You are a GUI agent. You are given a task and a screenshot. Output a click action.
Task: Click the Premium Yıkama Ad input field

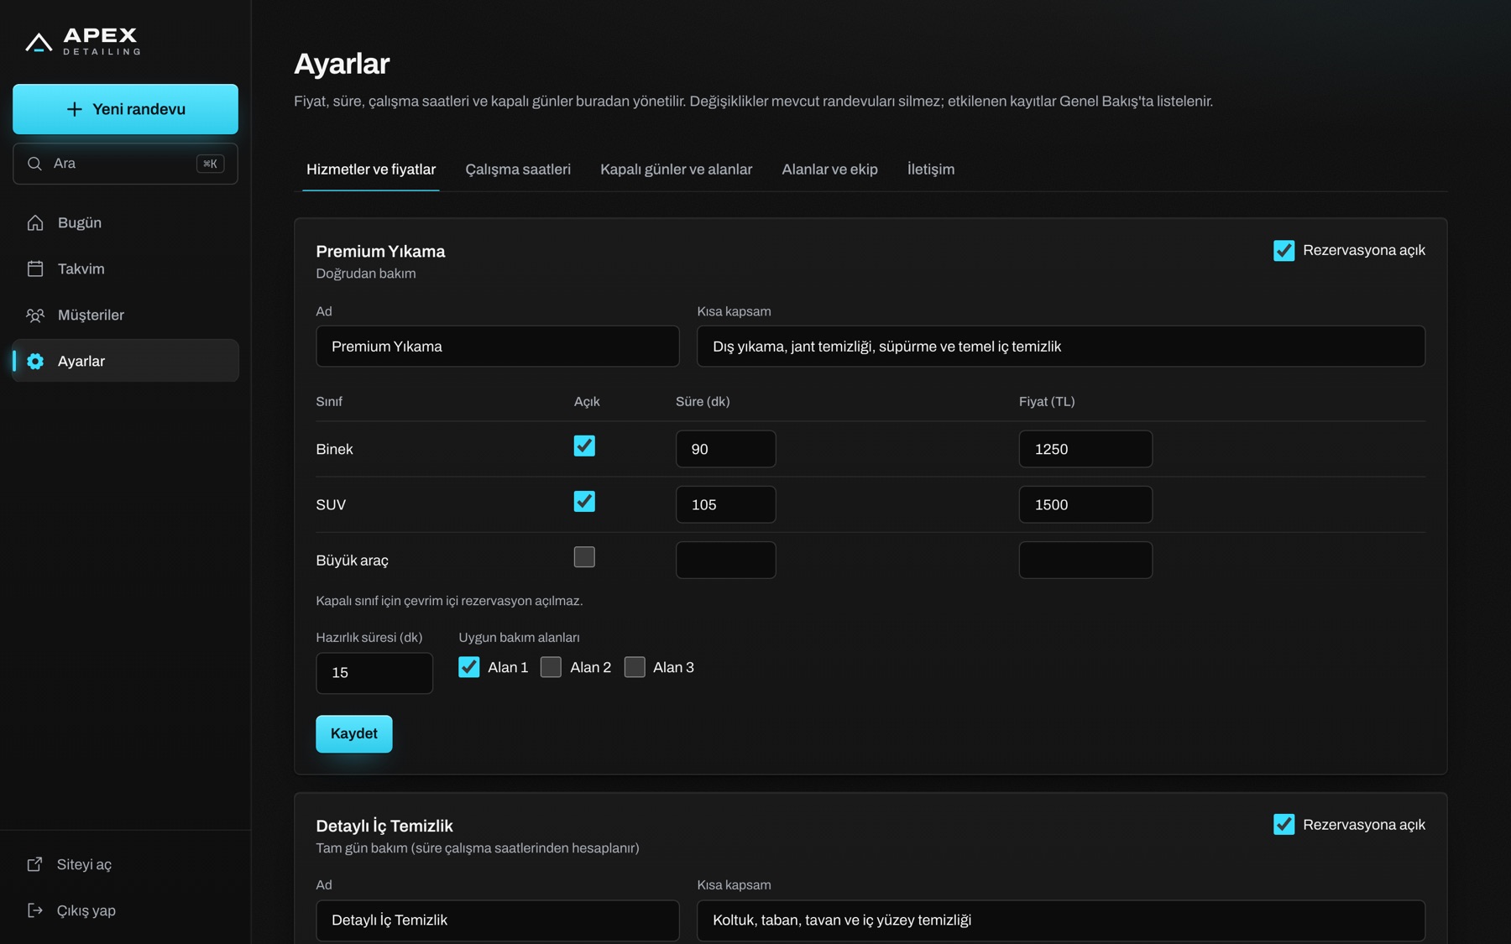[498, 347]
